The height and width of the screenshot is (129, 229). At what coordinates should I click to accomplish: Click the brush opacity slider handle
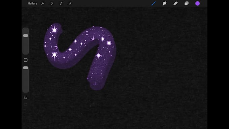click(x=26, y=68)
